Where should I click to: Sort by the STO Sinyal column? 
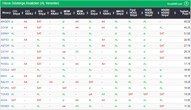click(93, 13)
